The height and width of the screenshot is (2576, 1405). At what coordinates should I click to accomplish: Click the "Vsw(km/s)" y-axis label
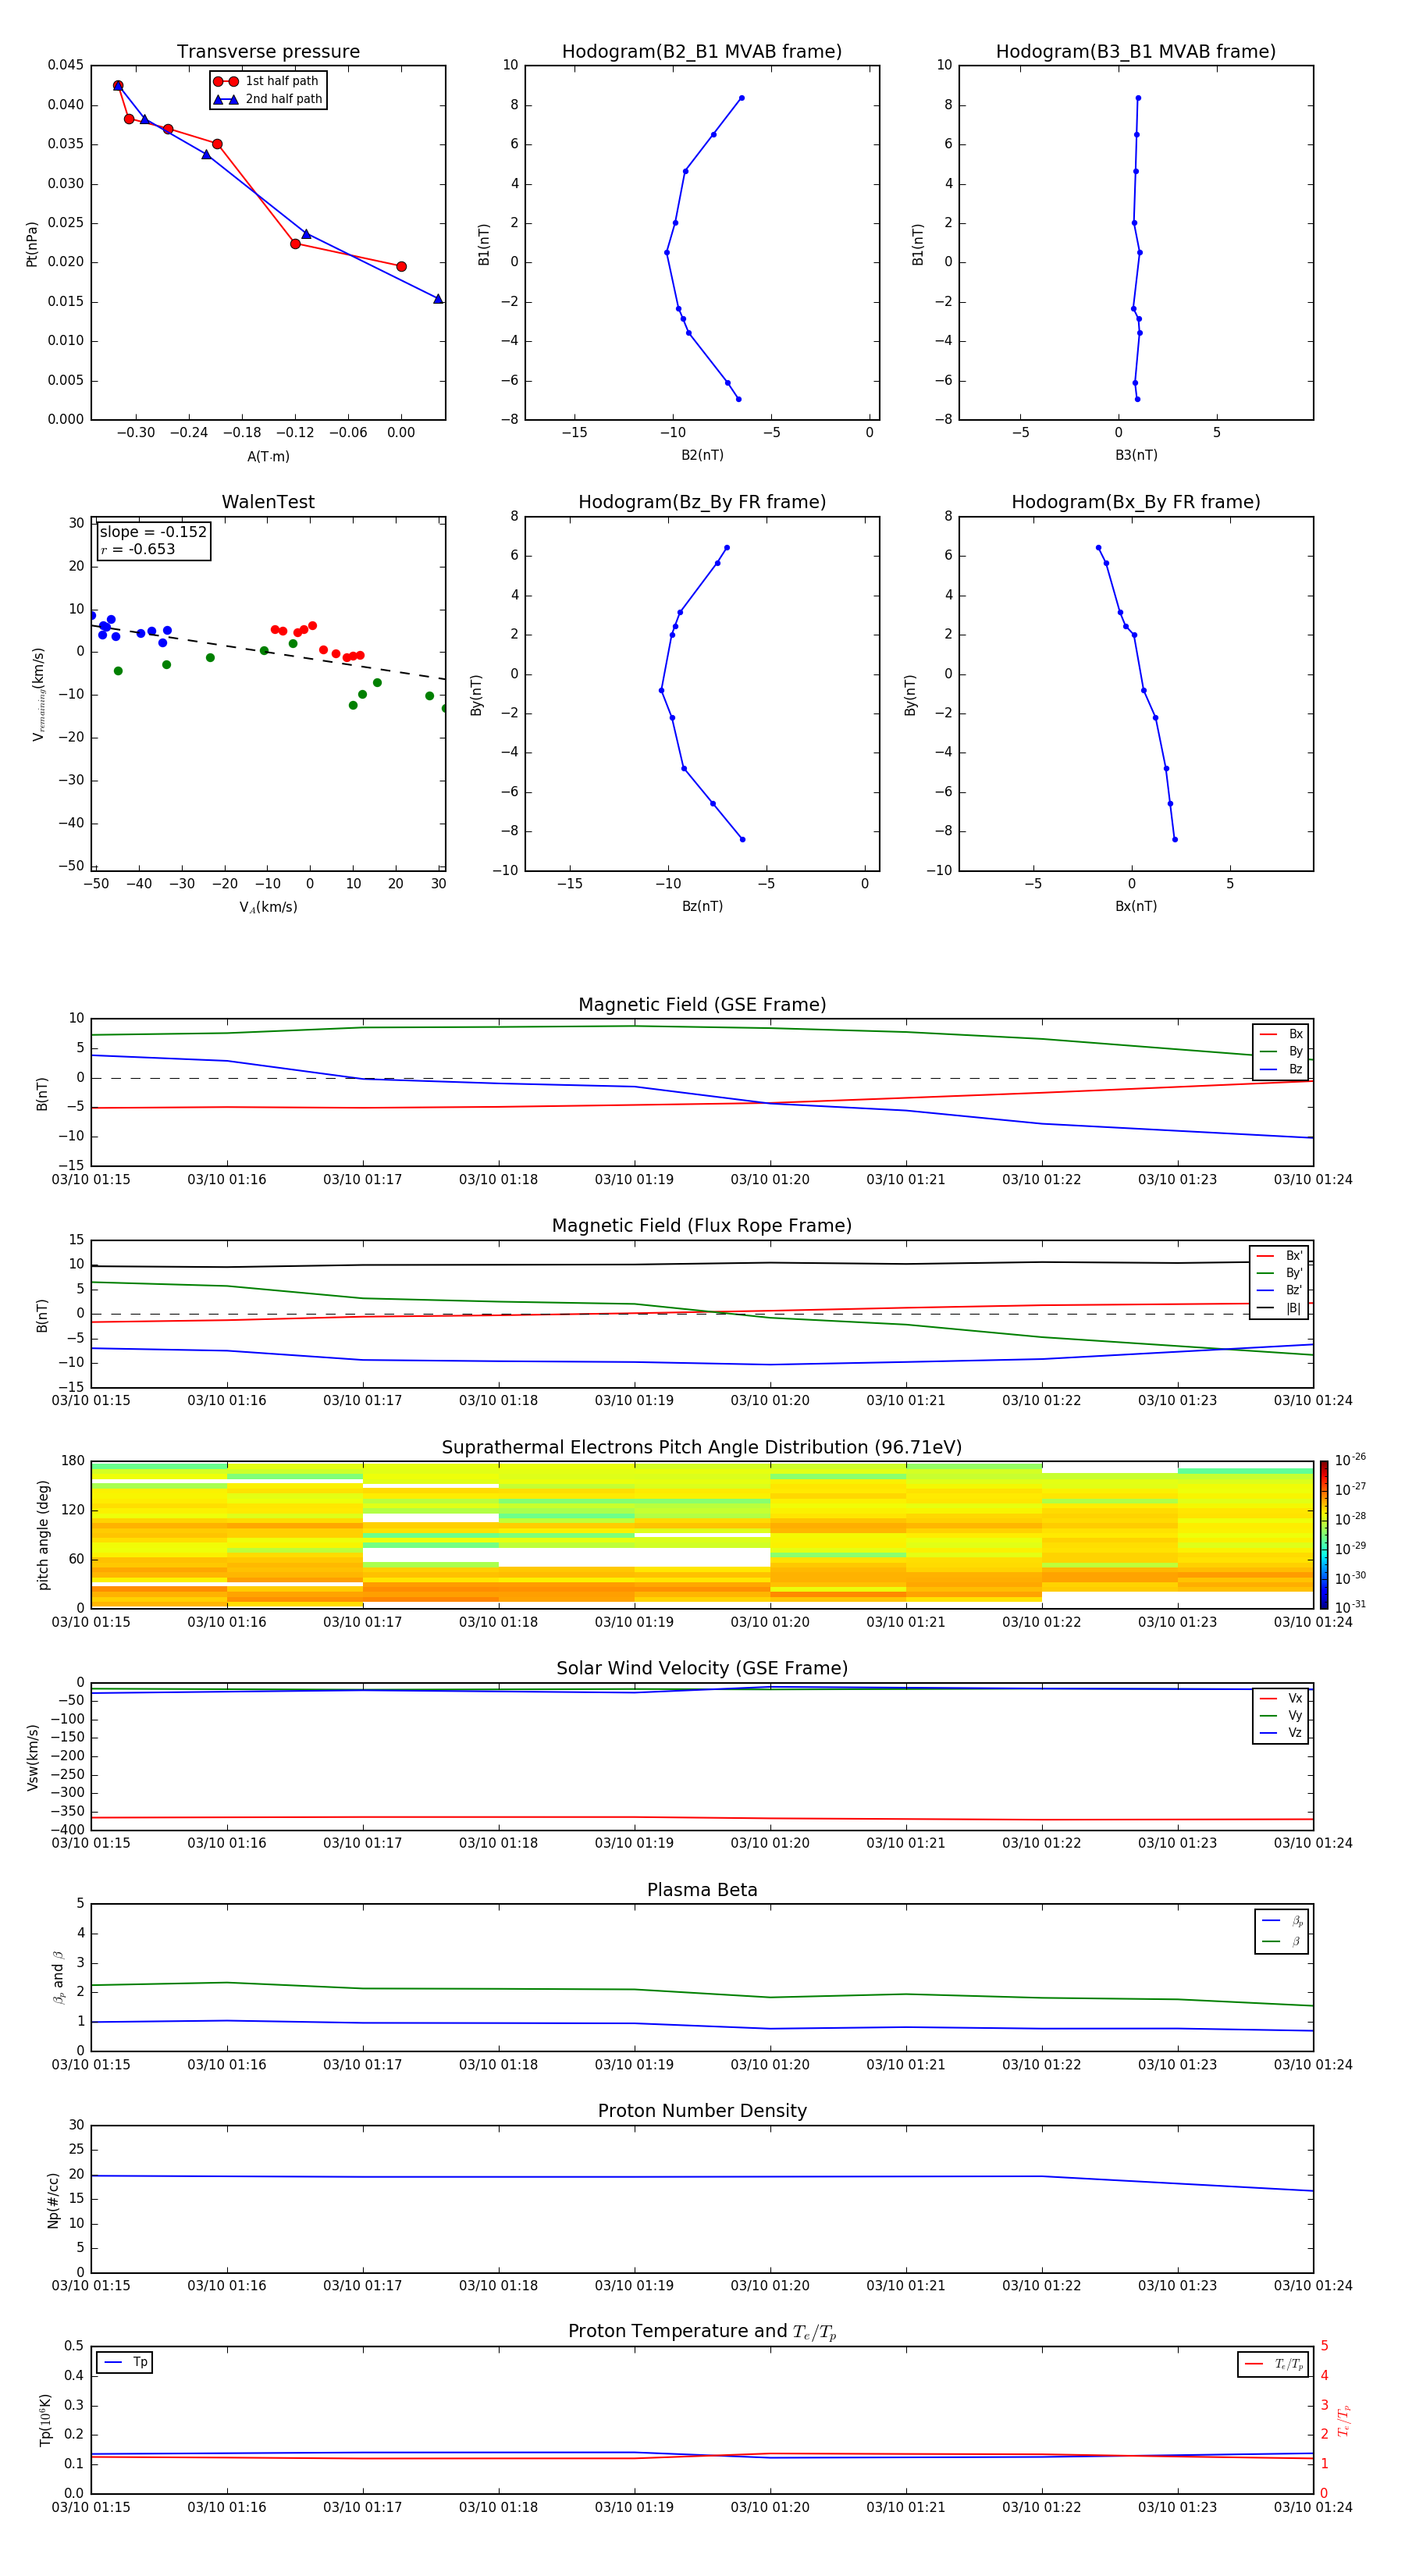coord(33,1757)
